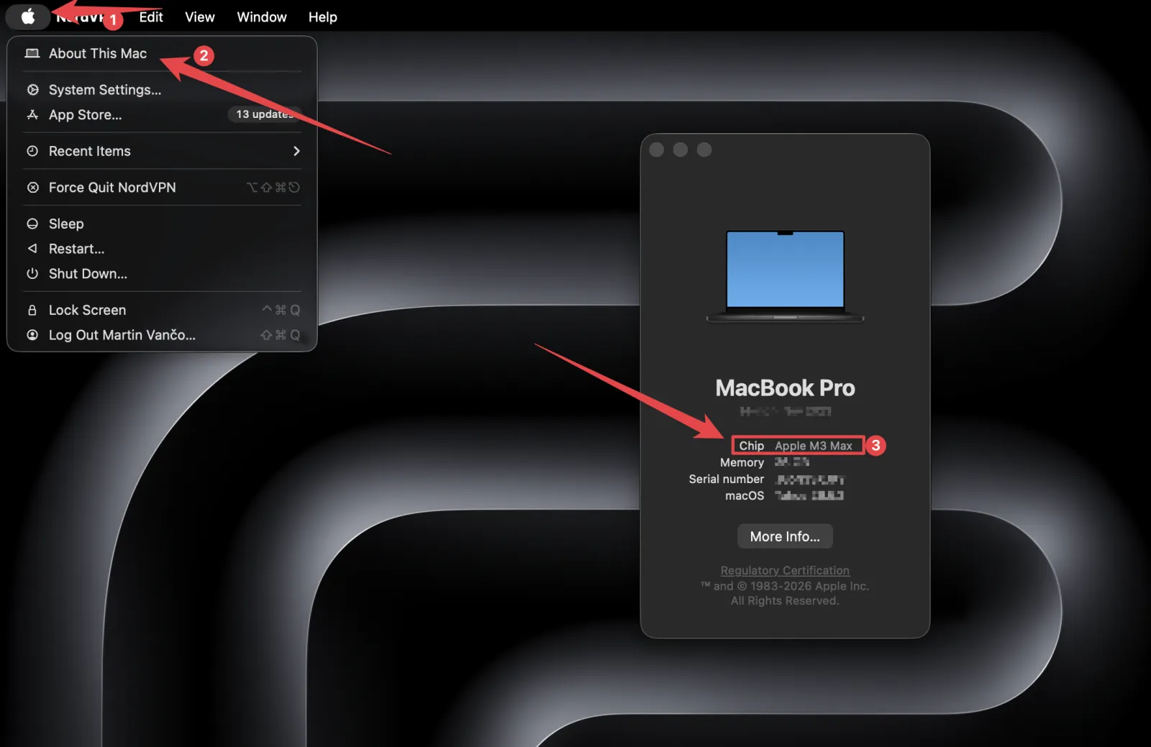This screenshot has width=1151, height=747.
Task: Open the View menu
Action: tap(199, 17)
